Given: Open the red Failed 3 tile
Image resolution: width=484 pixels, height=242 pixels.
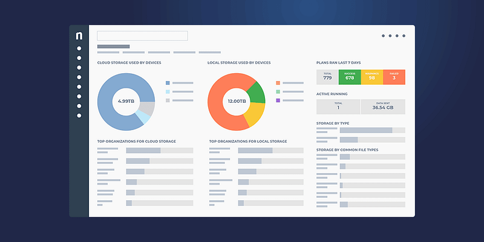Looking at the screenshot, I should [394, 77].
